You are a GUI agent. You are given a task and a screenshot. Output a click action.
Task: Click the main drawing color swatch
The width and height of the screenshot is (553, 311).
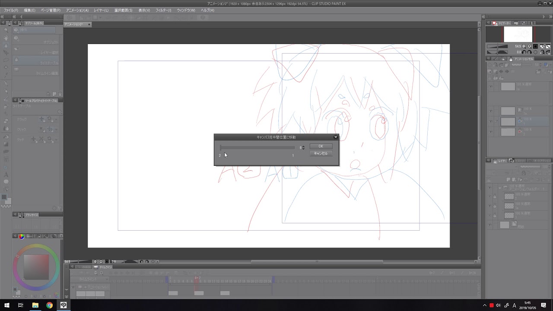point(5,197)
